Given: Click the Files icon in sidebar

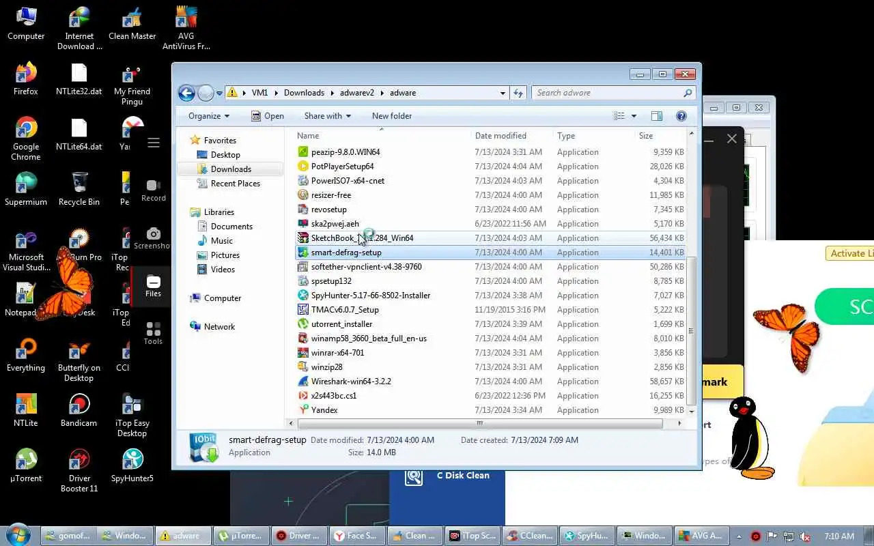Looking at the screenshot, I should pyautogui.click(x=153, y=282).
